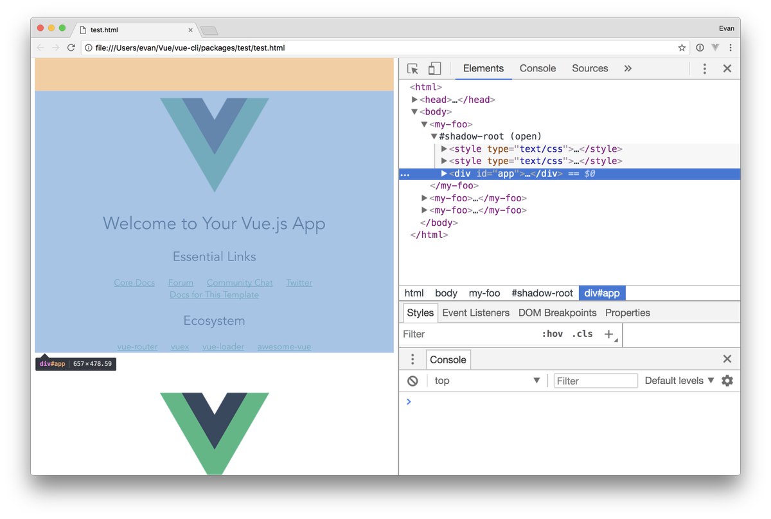Select #shadow-root in the breadcrumb bar
Viewport: 771px width, 519px height.
pos(542,293)
